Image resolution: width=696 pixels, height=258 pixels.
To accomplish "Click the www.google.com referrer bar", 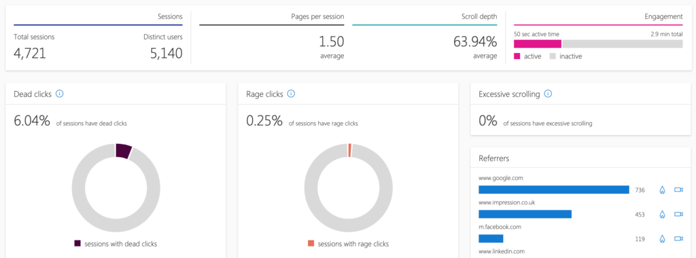I will (554, 189).
